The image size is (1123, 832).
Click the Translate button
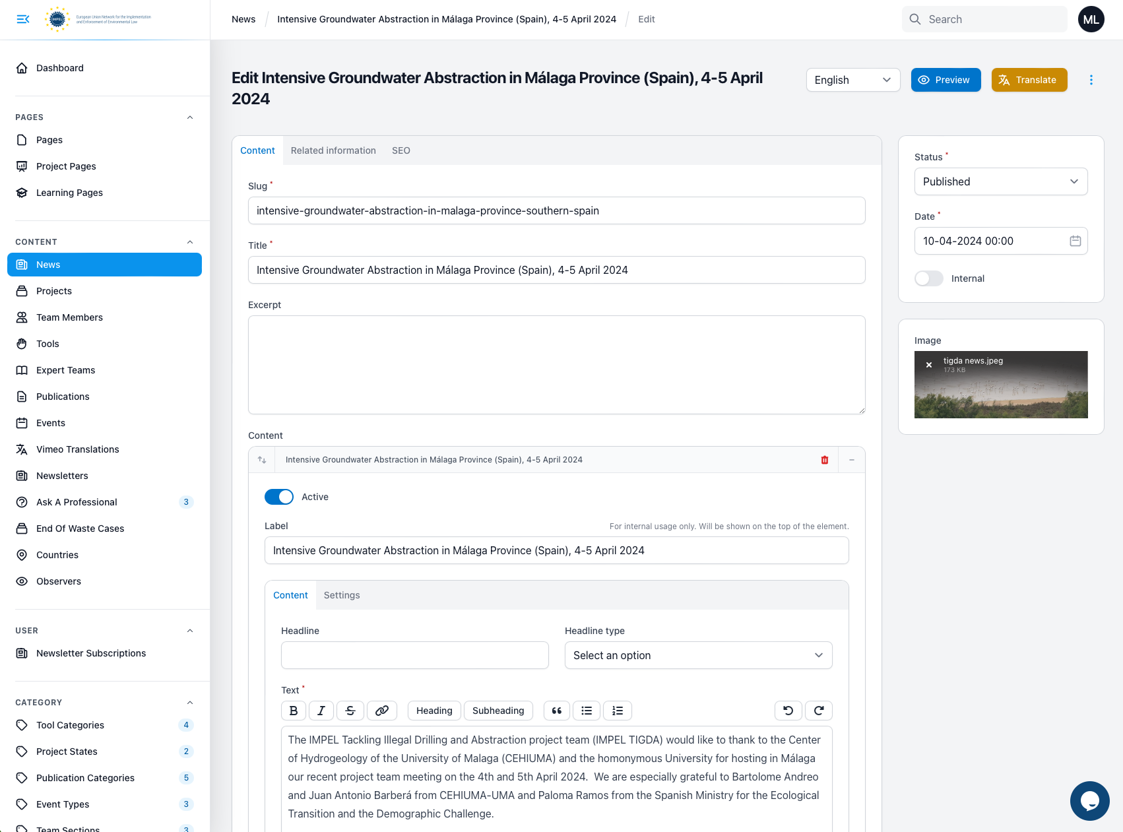coord(1029,80)
